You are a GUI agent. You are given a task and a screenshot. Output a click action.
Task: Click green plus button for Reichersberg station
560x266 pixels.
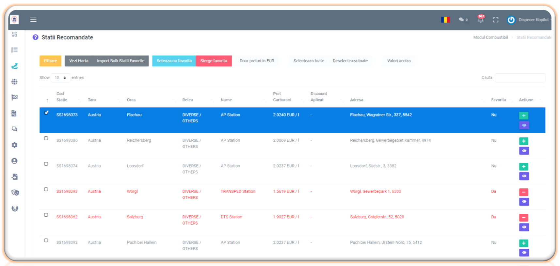[523, 141]
